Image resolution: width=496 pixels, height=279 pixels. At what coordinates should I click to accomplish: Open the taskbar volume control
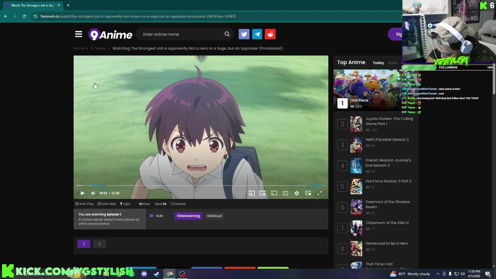[x=462, y=274]
